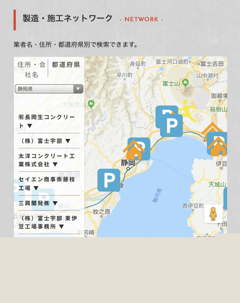Click the 富士山 green mountain pin
The width and height of the screenshot is (240, 303).
click(x=185, y=83)
